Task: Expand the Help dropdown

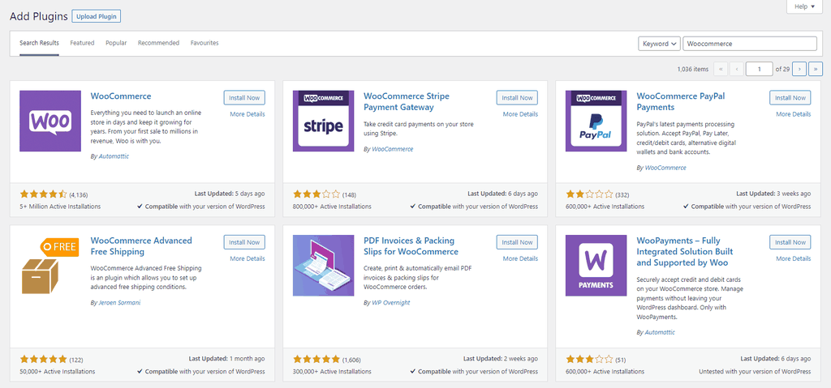Action: click(804, 6)
